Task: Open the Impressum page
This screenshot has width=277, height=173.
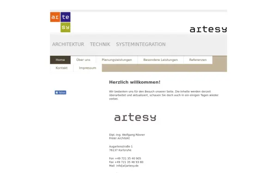Action: (x=88, y=68)
